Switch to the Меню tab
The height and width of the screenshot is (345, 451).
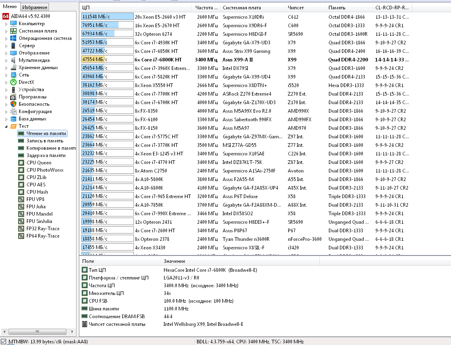click(x=10, y=7)
